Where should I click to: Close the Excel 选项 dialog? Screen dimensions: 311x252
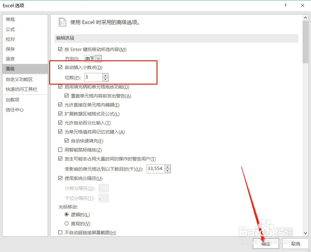tap(303, 6)
